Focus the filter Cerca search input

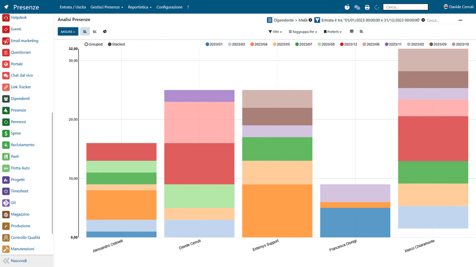440,20
